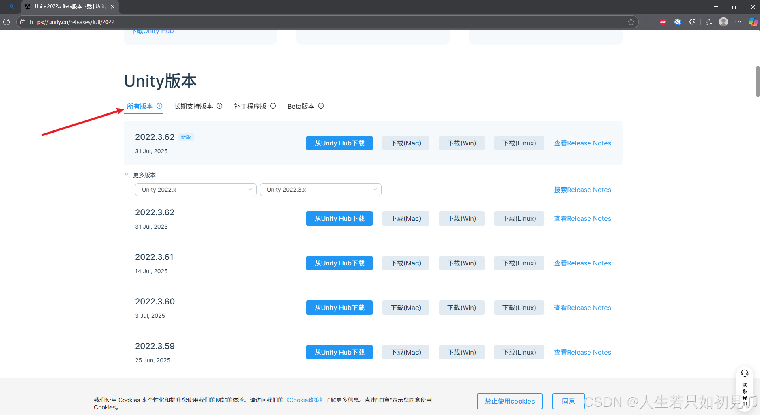This screenshot has height=415, width=760.
Task: Switch to the 长期支持版本 tab
Action: (x=193, y=106)
